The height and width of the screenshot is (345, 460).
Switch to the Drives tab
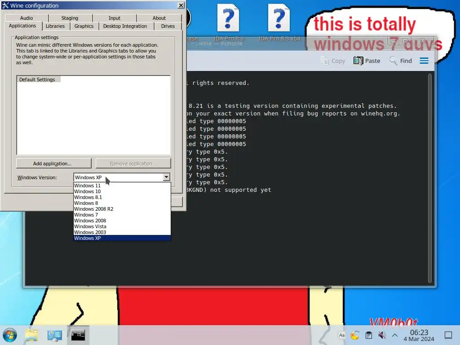(168, 26)
